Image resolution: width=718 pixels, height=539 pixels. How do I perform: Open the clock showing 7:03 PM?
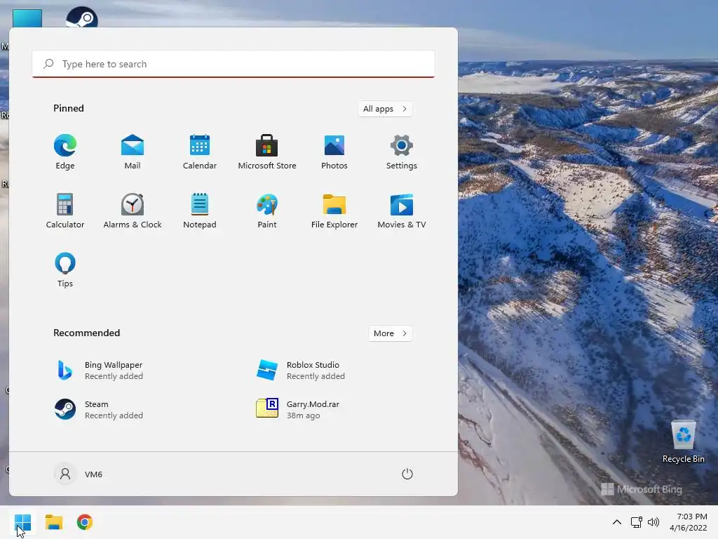(689, 522)
